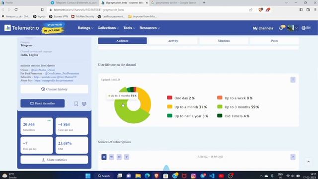Switch to the Google Search browser tab
The image size is (318, 179).
click(x=174, y=2)
